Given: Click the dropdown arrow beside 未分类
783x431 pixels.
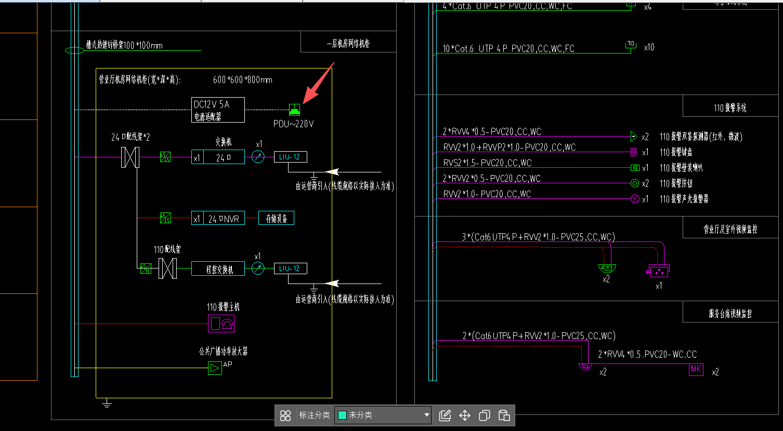Looking at the screenshot, I should tap(427, 415).
